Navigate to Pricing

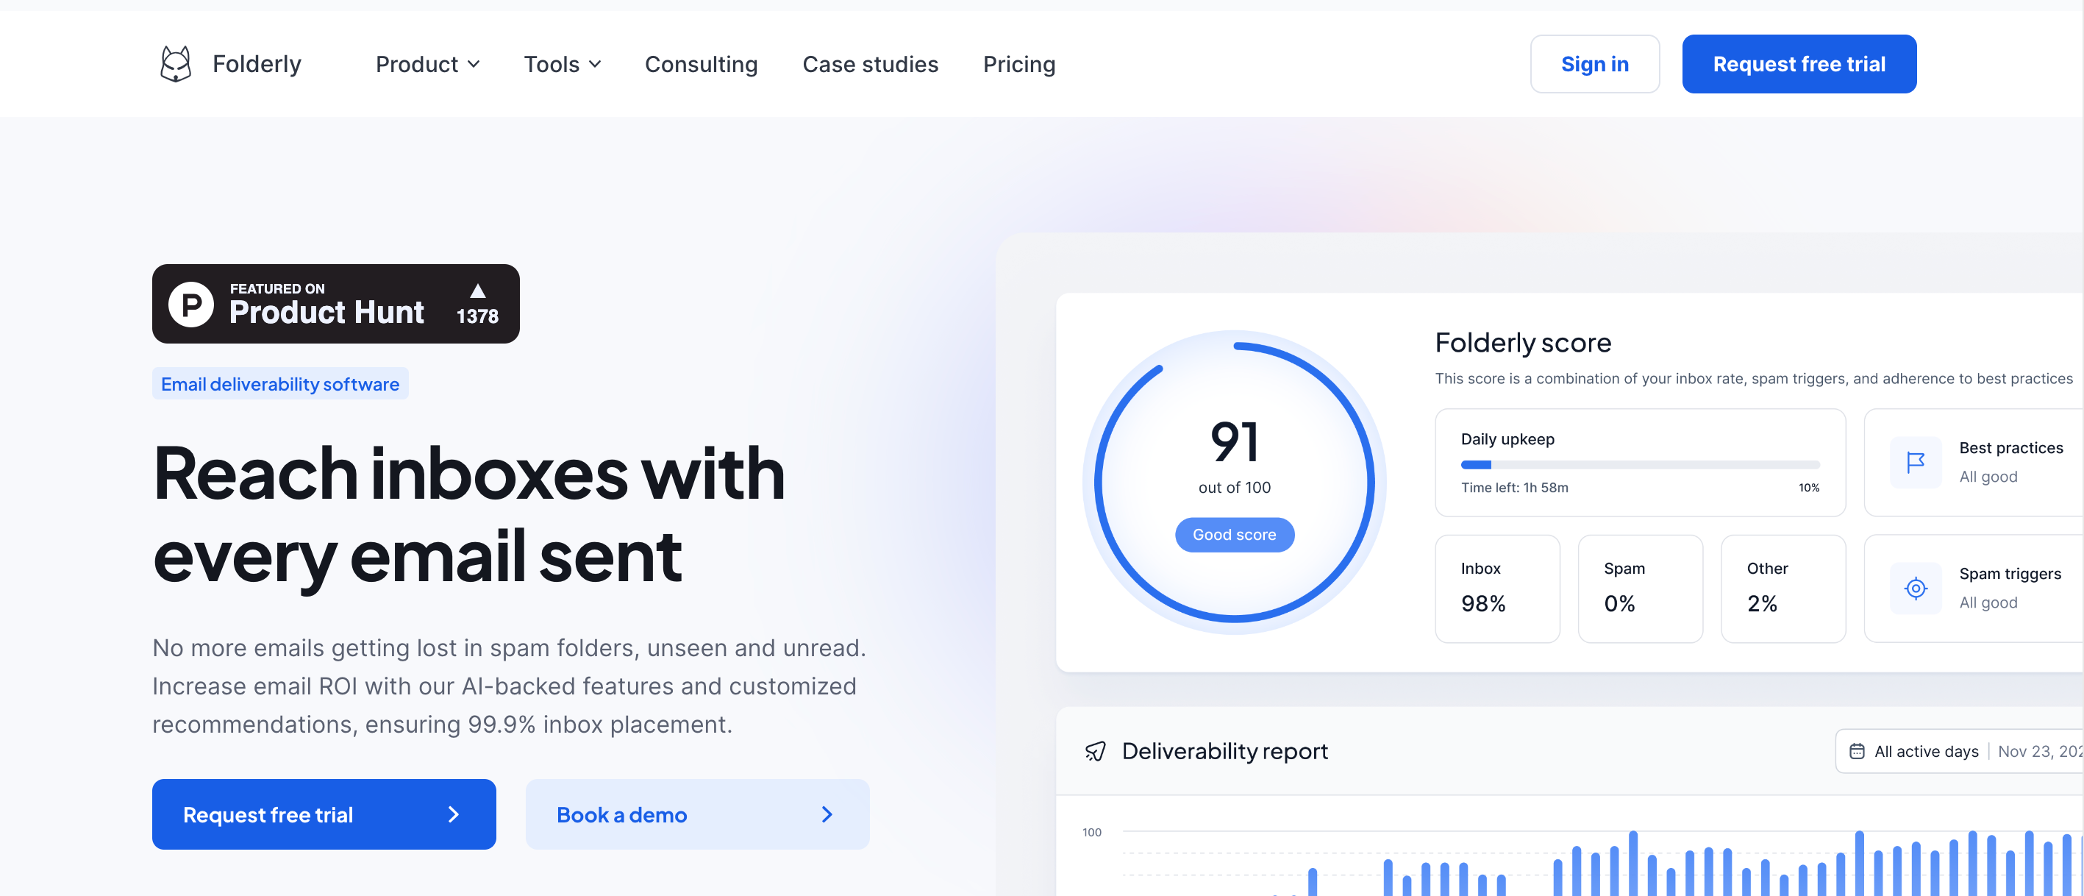(1018, 64)
